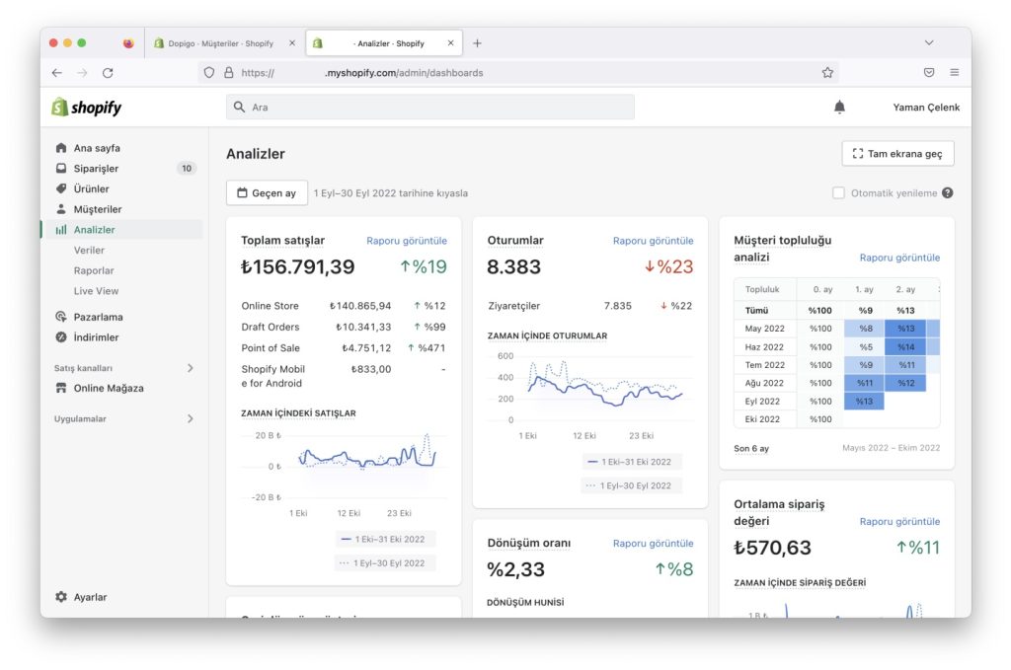This screenshot has width=1011, height=670.
Task: Click the Online Store sales row
Action: pos(344,306)
